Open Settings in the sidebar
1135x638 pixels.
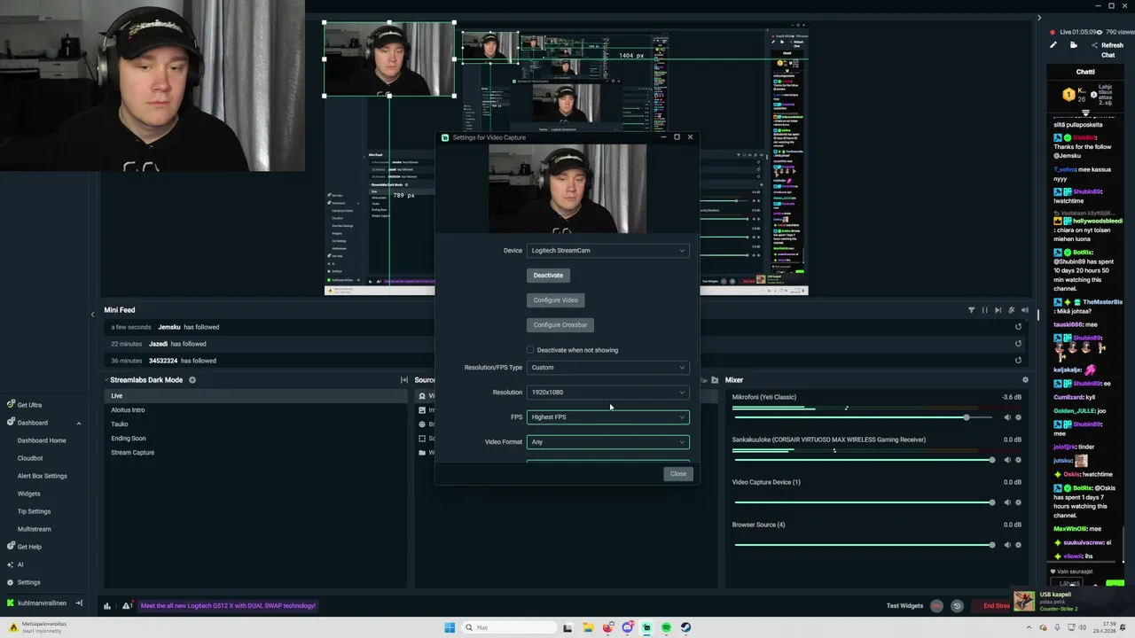tap(28, 582)
